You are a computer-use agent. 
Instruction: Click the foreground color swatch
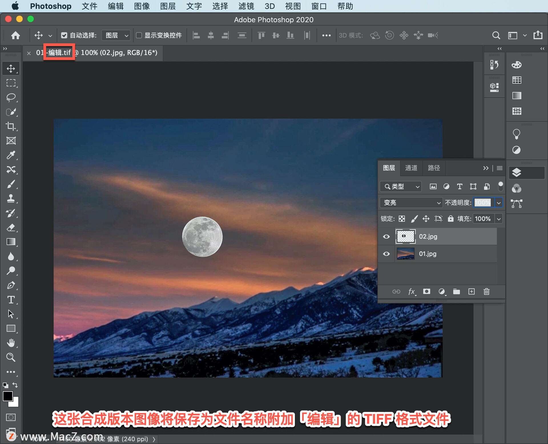[7, 396]
